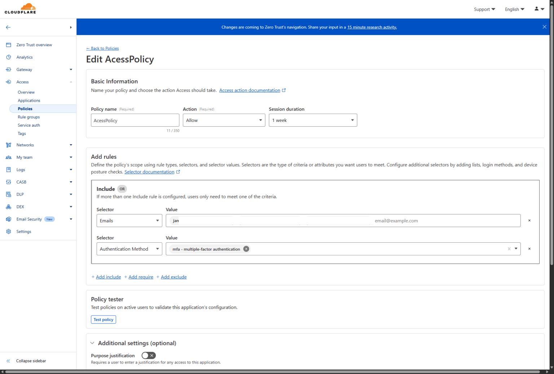Screen dimensions: 554x374
Task: Click the Logs sidebar icon
Action: pyautogui.click(x=8, y=170)
